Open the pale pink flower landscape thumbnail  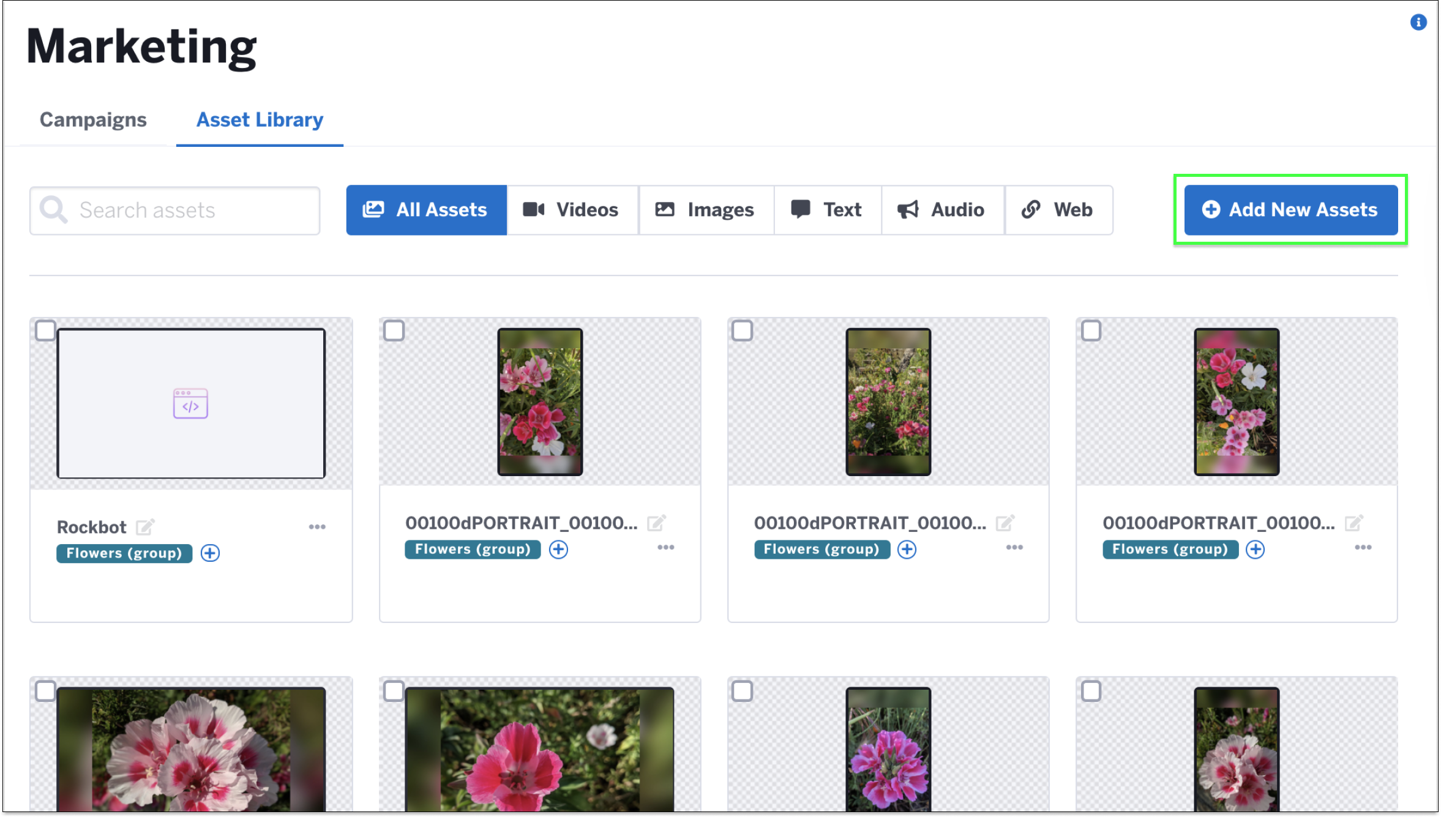pos(191,750)
